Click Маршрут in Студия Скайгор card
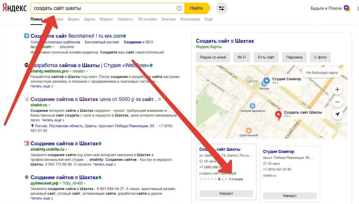Screen dimensions: 359x204 [x=290, y=196]
